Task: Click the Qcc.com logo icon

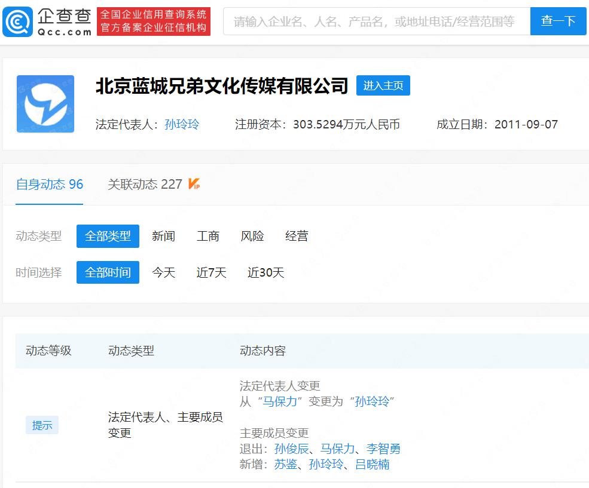Action: pos(18,22)
